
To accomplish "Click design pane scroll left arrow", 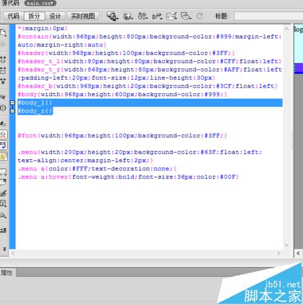I will pyautogui.click(x=298, y=253).
